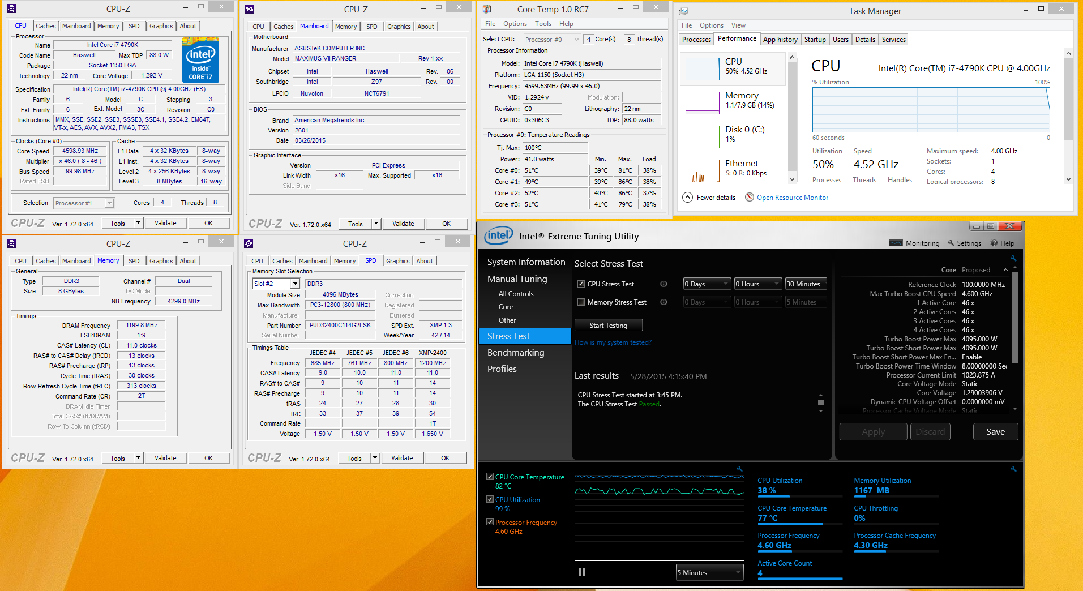Select Profiles in XTU sidebar

(x=502, y=369)
